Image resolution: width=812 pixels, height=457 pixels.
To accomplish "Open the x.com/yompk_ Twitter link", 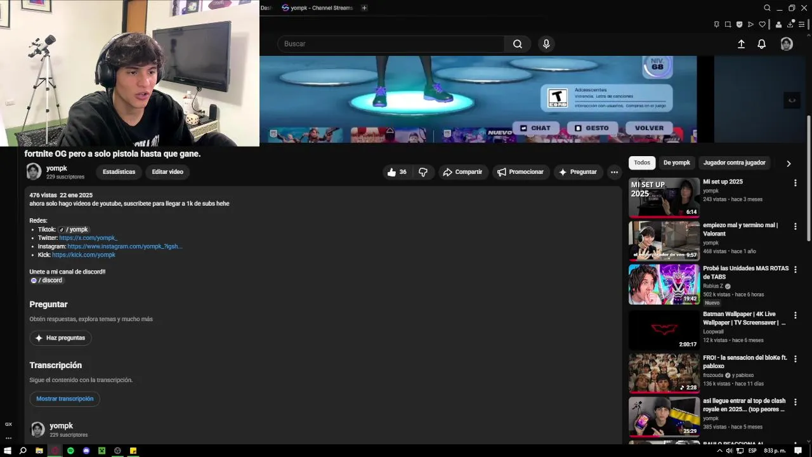I will [88, 238].
